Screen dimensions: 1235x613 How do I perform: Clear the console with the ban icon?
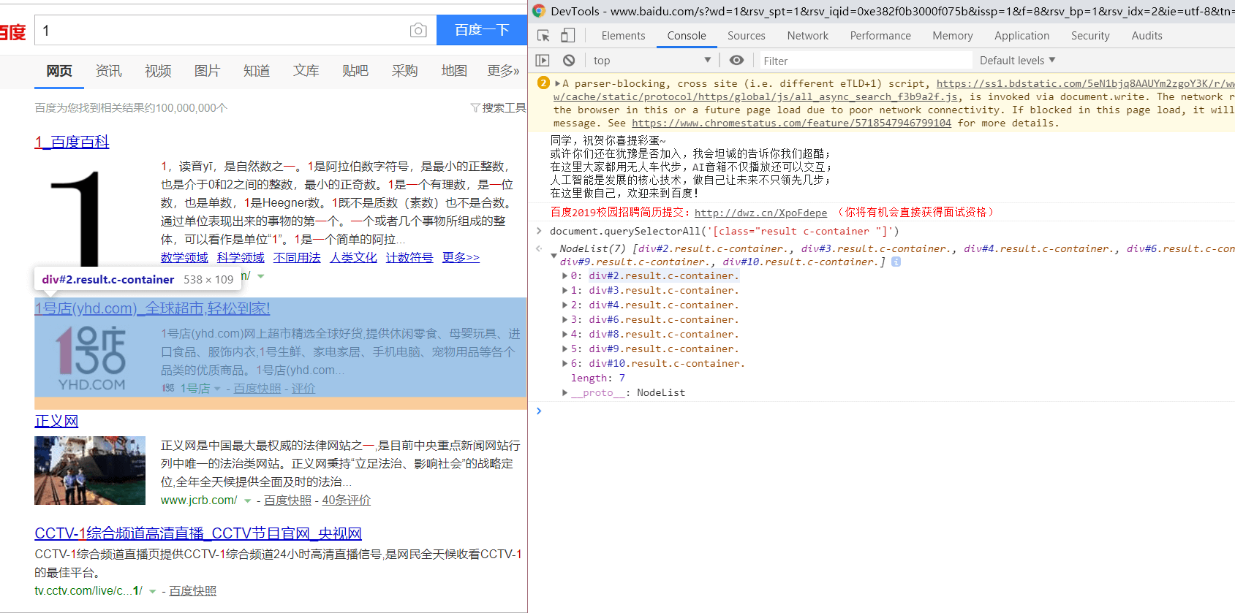tap(569, 60)
